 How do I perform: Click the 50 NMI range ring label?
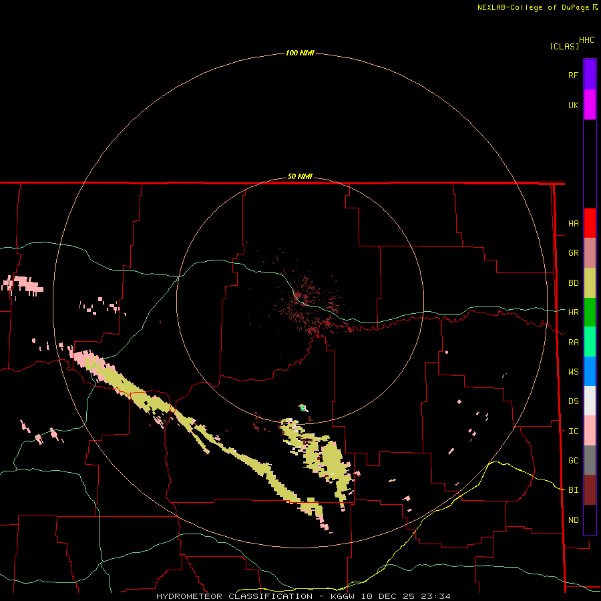[x=300, y=176]
